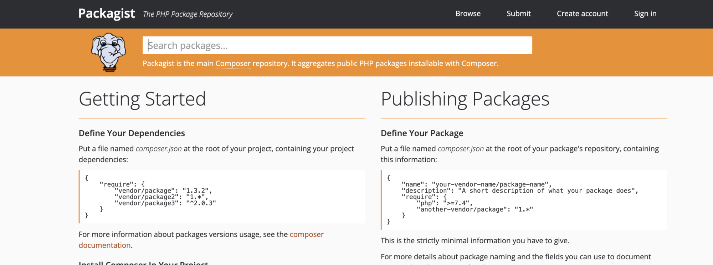Screen dimensions: 713x265
Task: Follow the Composer link in the banner
Action: (x=233, y=63)
